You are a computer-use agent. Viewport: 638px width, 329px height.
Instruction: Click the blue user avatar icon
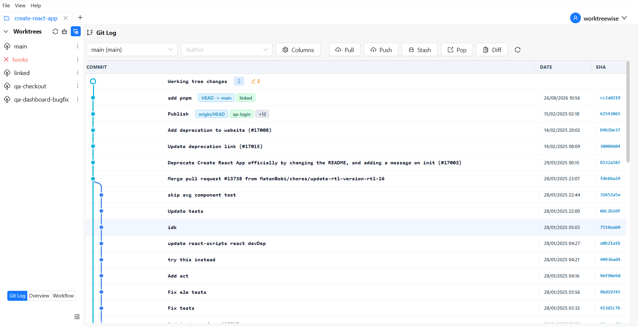click(575, 18)
